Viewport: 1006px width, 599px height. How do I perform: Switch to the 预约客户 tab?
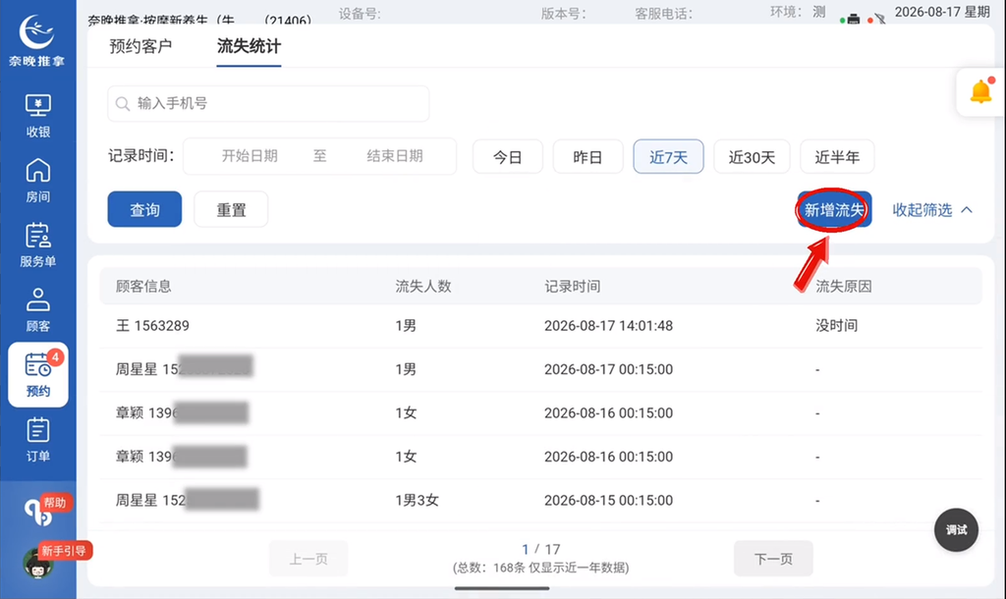(x=140, y=46)
